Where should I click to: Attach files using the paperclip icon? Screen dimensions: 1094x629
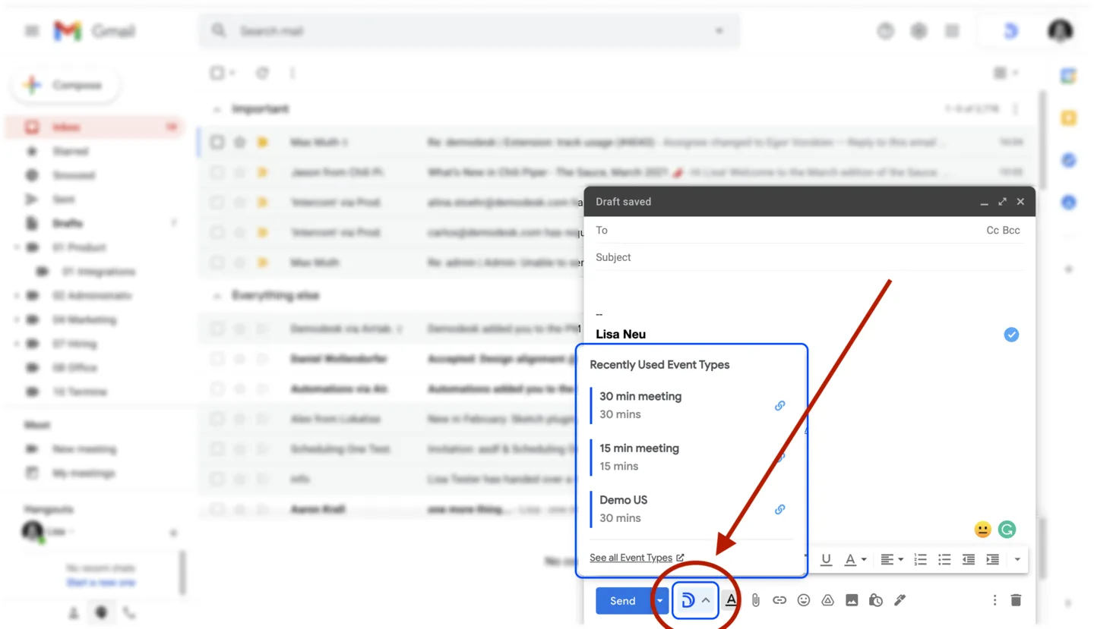tap(755, 600)
